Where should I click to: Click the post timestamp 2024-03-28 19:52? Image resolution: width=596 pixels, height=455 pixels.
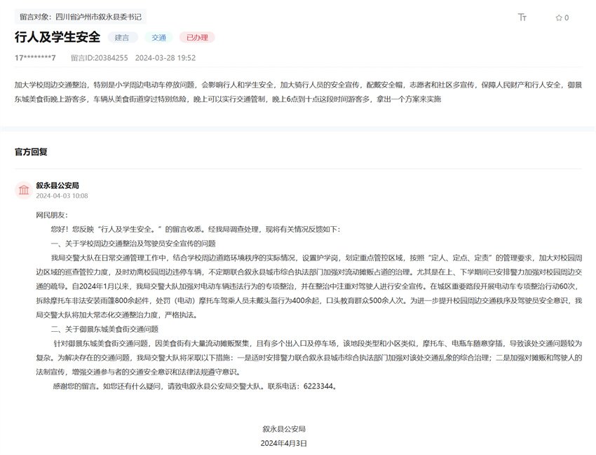point(165,57)
